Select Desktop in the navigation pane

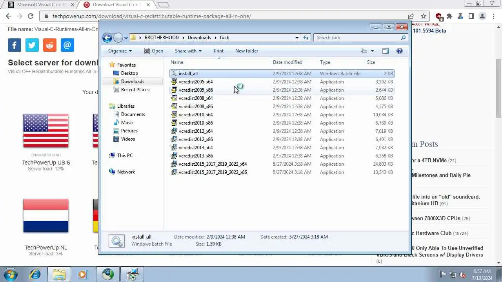point(129,73)
